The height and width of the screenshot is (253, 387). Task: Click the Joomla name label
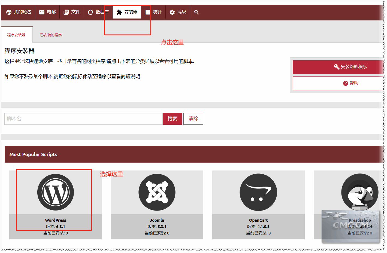click(157, 220)
